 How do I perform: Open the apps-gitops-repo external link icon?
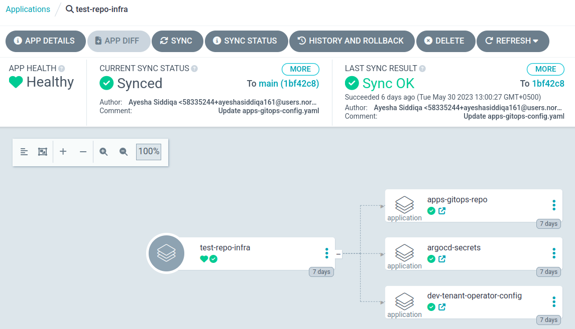click(442, 211)
